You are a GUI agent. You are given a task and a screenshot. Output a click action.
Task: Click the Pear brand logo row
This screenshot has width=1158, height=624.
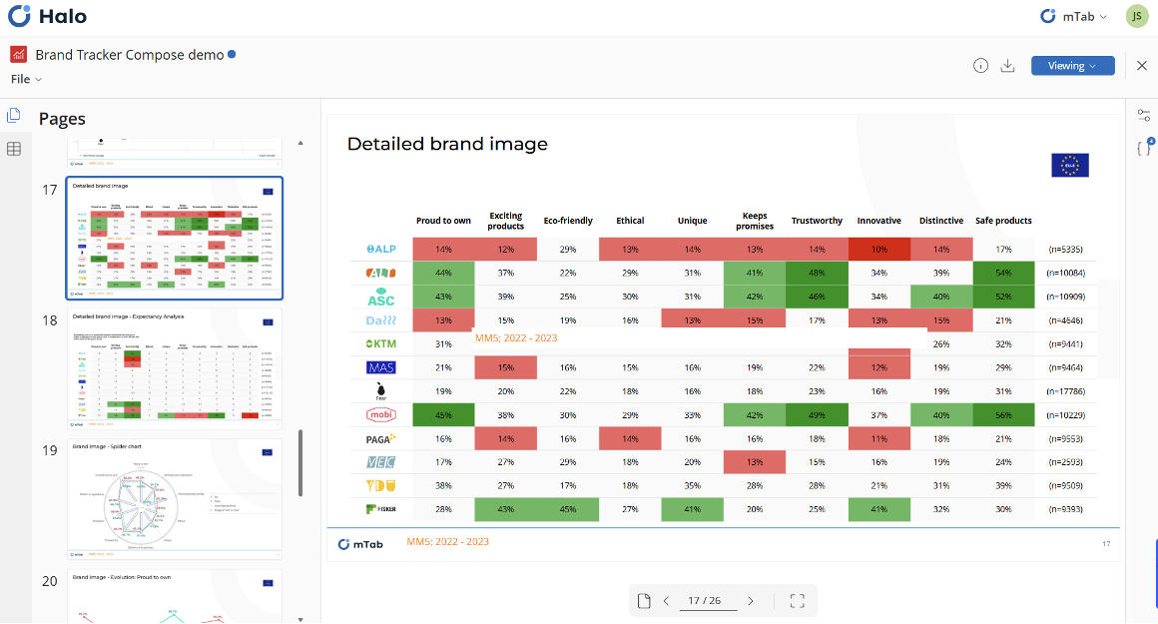381,390
